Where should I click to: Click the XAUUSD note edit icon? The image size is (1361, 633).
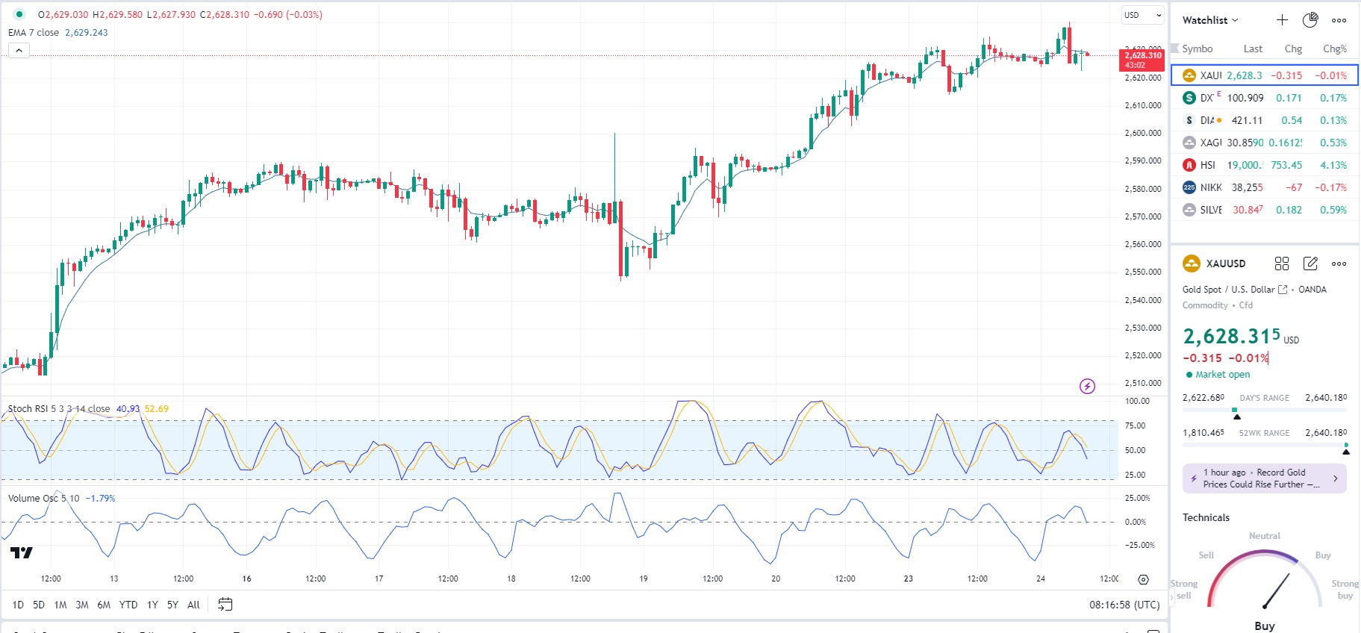(x=1310, y=264)
